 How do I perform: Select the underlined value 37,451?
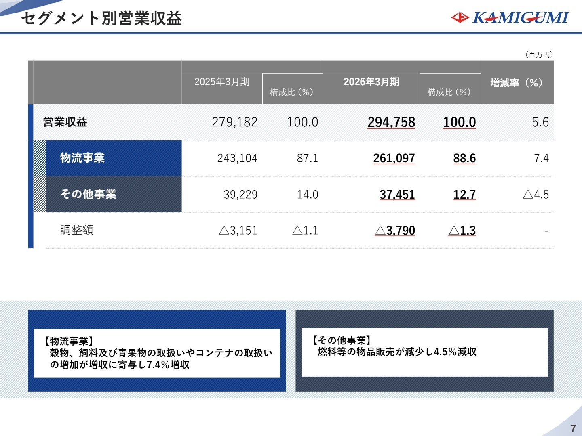click(397, 194)
